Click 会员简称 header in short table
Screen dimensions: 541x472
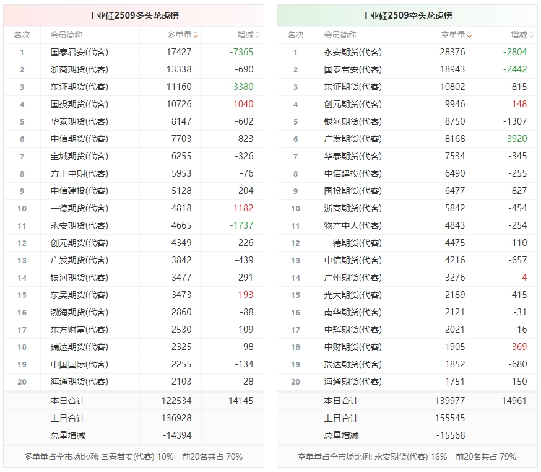point(340,35)
